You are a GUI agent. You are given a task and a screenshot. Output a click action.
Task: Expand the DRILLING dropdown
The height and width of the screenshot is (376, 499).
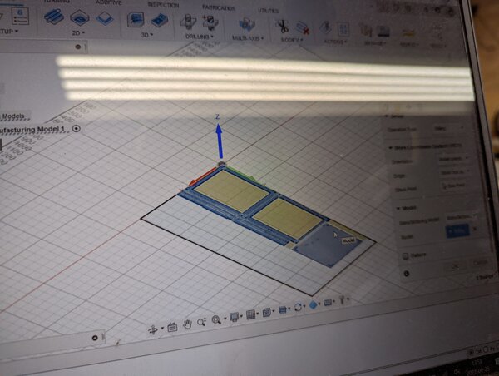200,37
